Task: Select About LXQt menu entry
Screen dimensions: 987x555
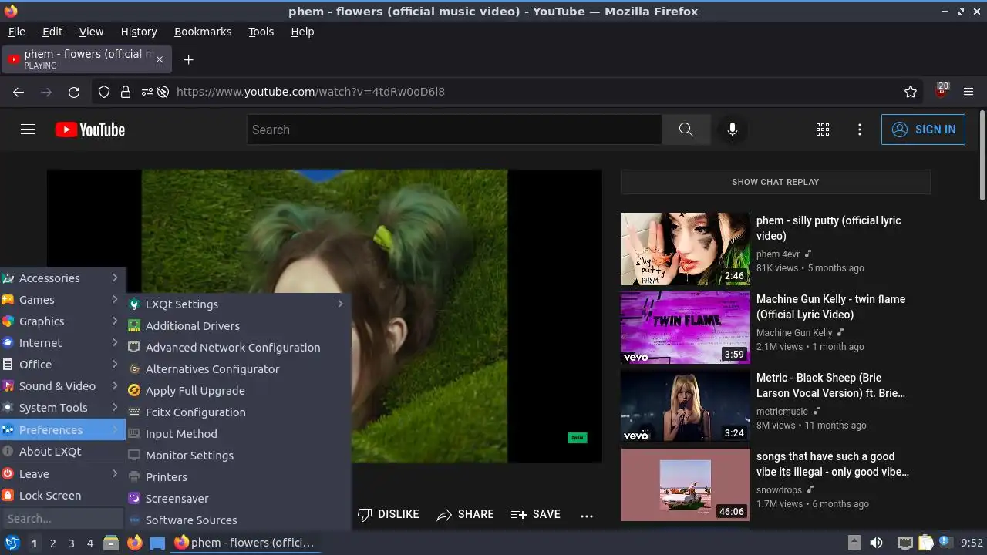Action: pos(62,452)
